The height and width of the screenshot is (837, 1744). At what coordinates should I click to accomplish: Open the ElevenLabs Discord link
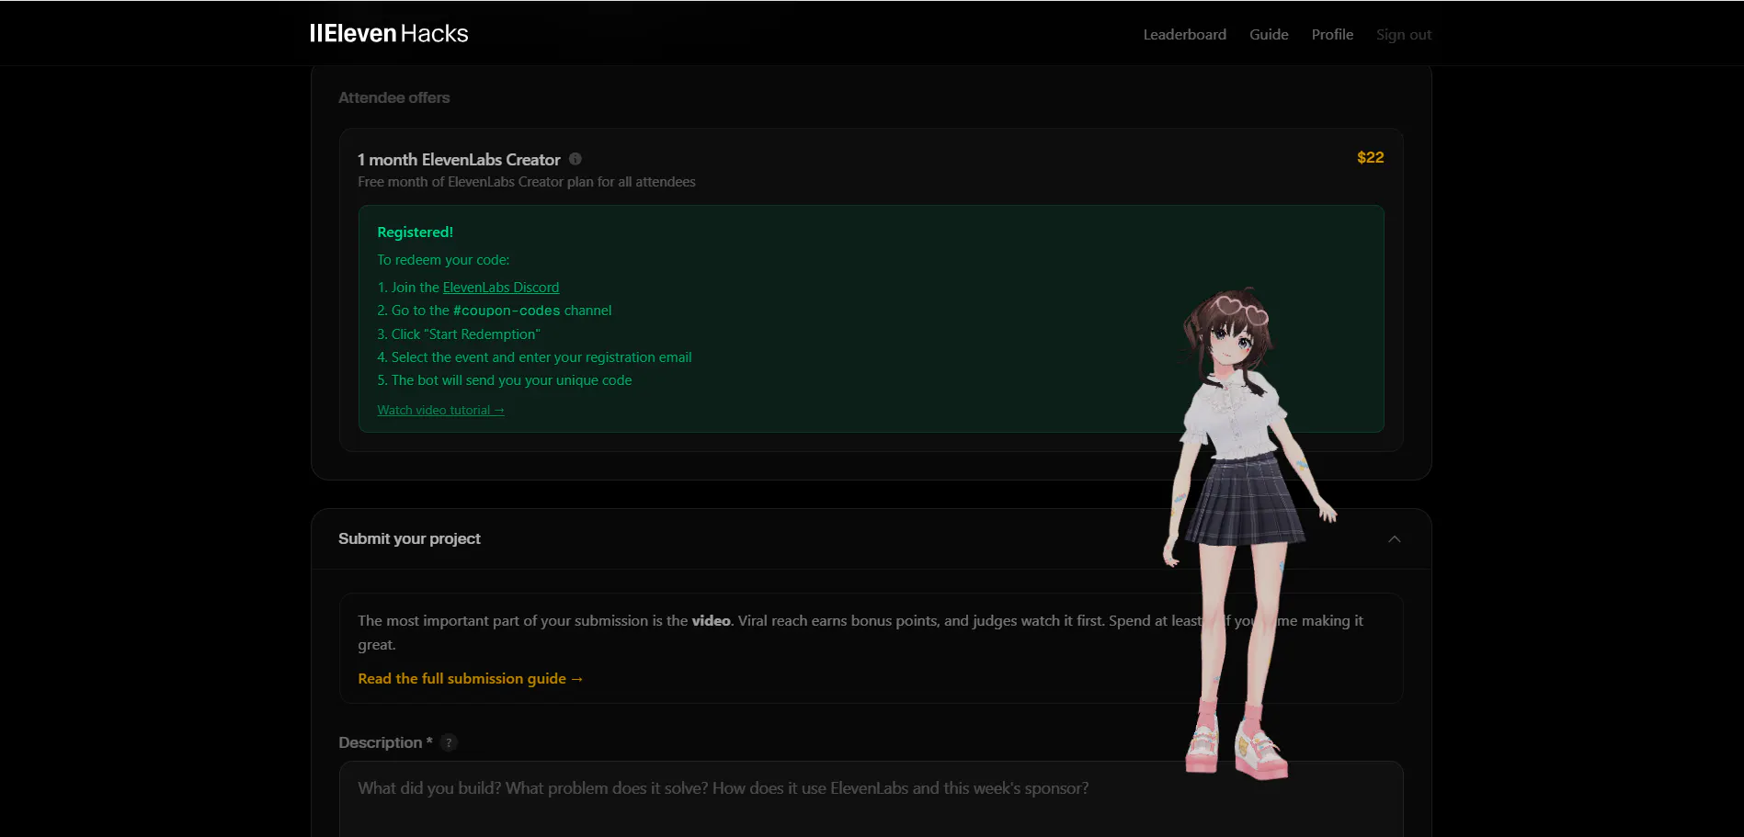tap(501, 288)
